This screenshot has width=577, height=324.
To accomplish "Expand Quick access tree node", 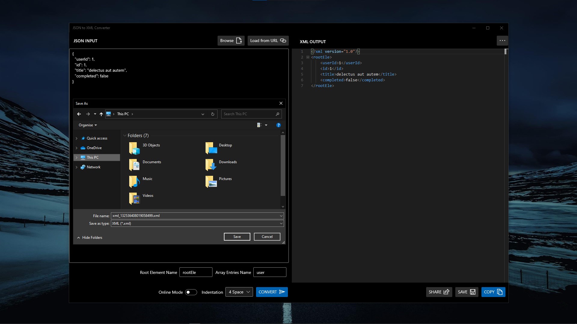I will tap(77, 138).
